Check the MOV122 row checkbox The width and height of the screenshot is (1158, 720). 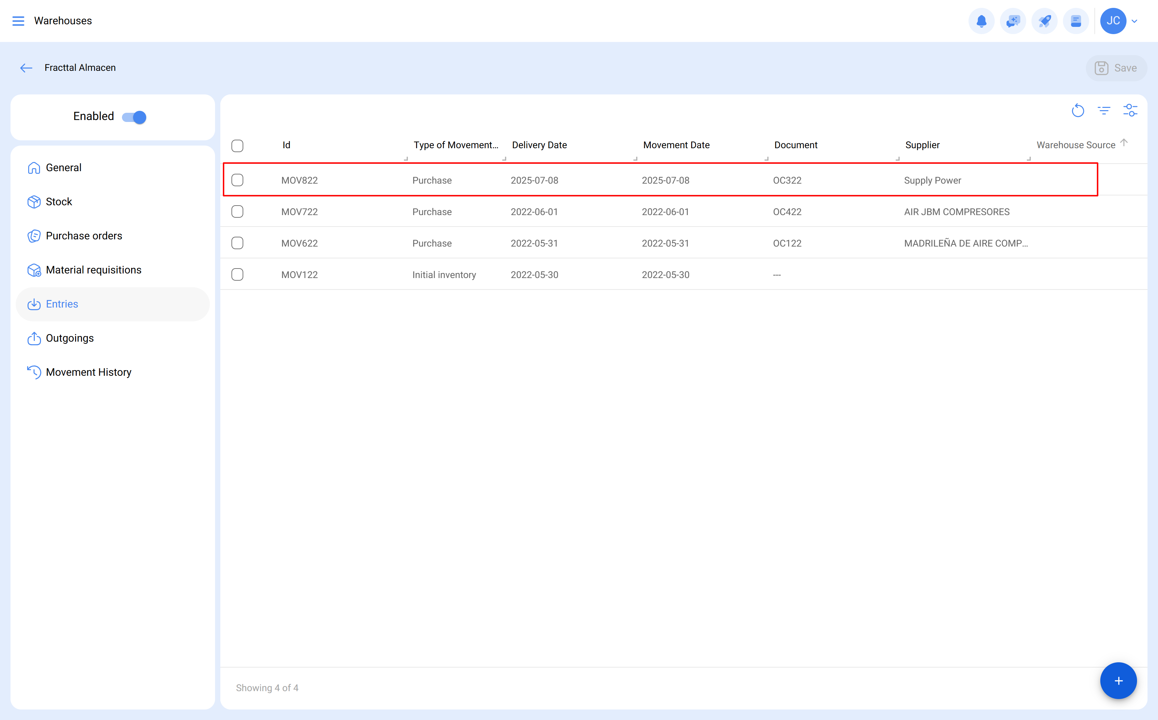click(x=237, y=274)
